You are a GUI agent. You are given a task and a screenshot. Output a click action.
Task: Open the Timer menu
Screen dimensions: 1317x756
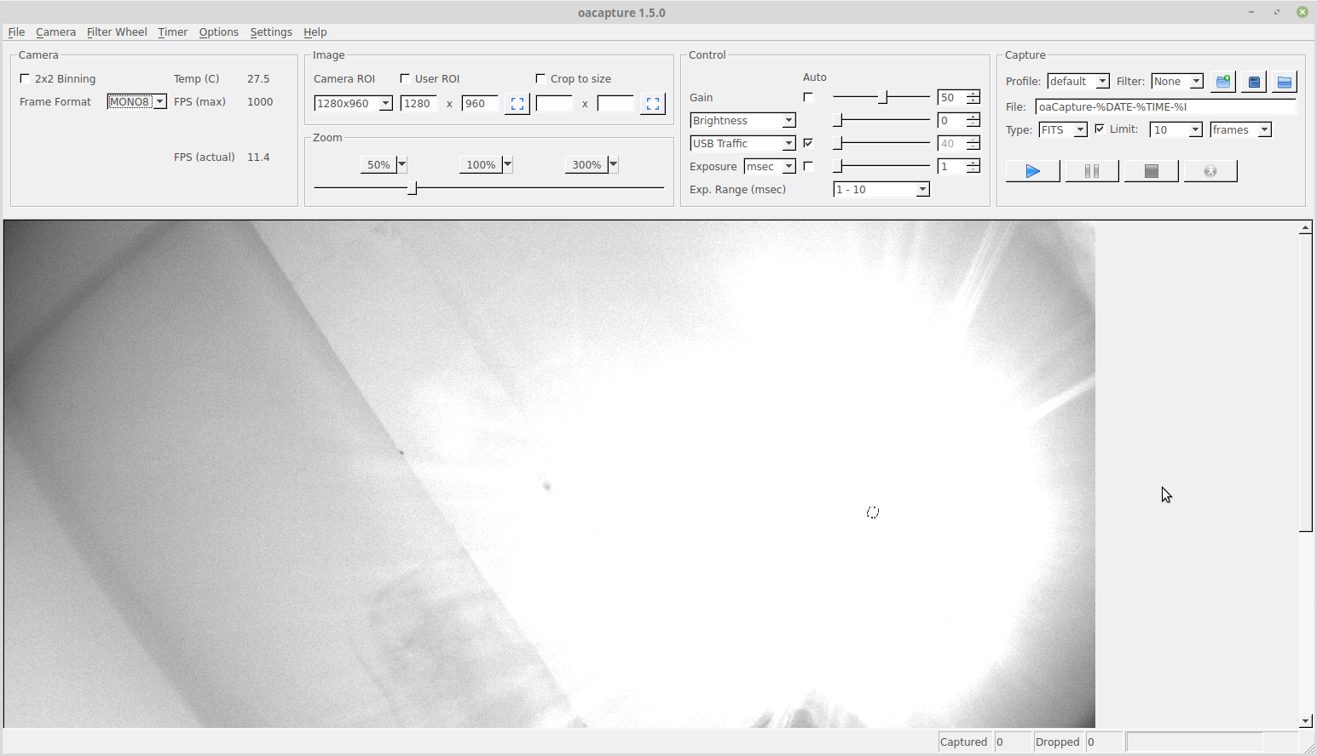tap(172, 31)
